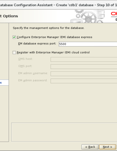The height and width of the screenshot is (151, 117).
Task: Click the 'Specify the management options' text
Action: (49, 28)
